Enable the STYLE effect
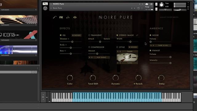The width and height of the screenshot is (197, 111). tap(117, 47)
